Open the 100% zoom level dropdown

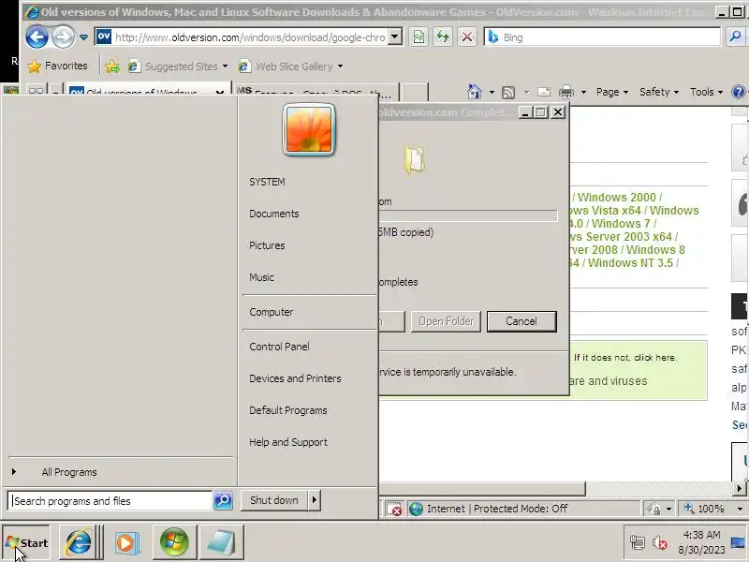click(x=740, y=509)
